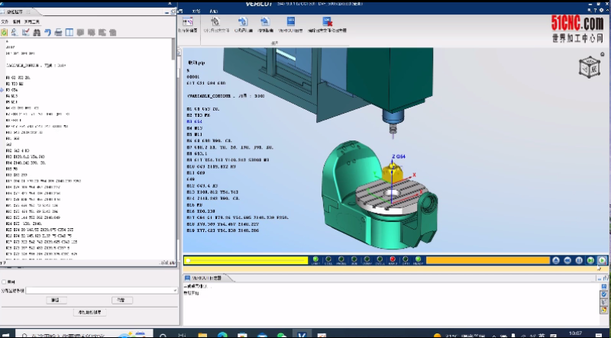Toggle the red status indicator light in the simulation bar

coord(393,259)
